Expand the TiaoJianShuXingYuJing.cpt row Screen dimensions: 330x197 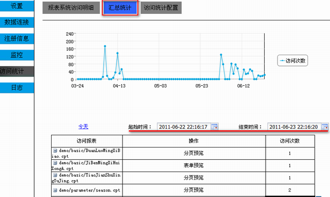(55, 175)
